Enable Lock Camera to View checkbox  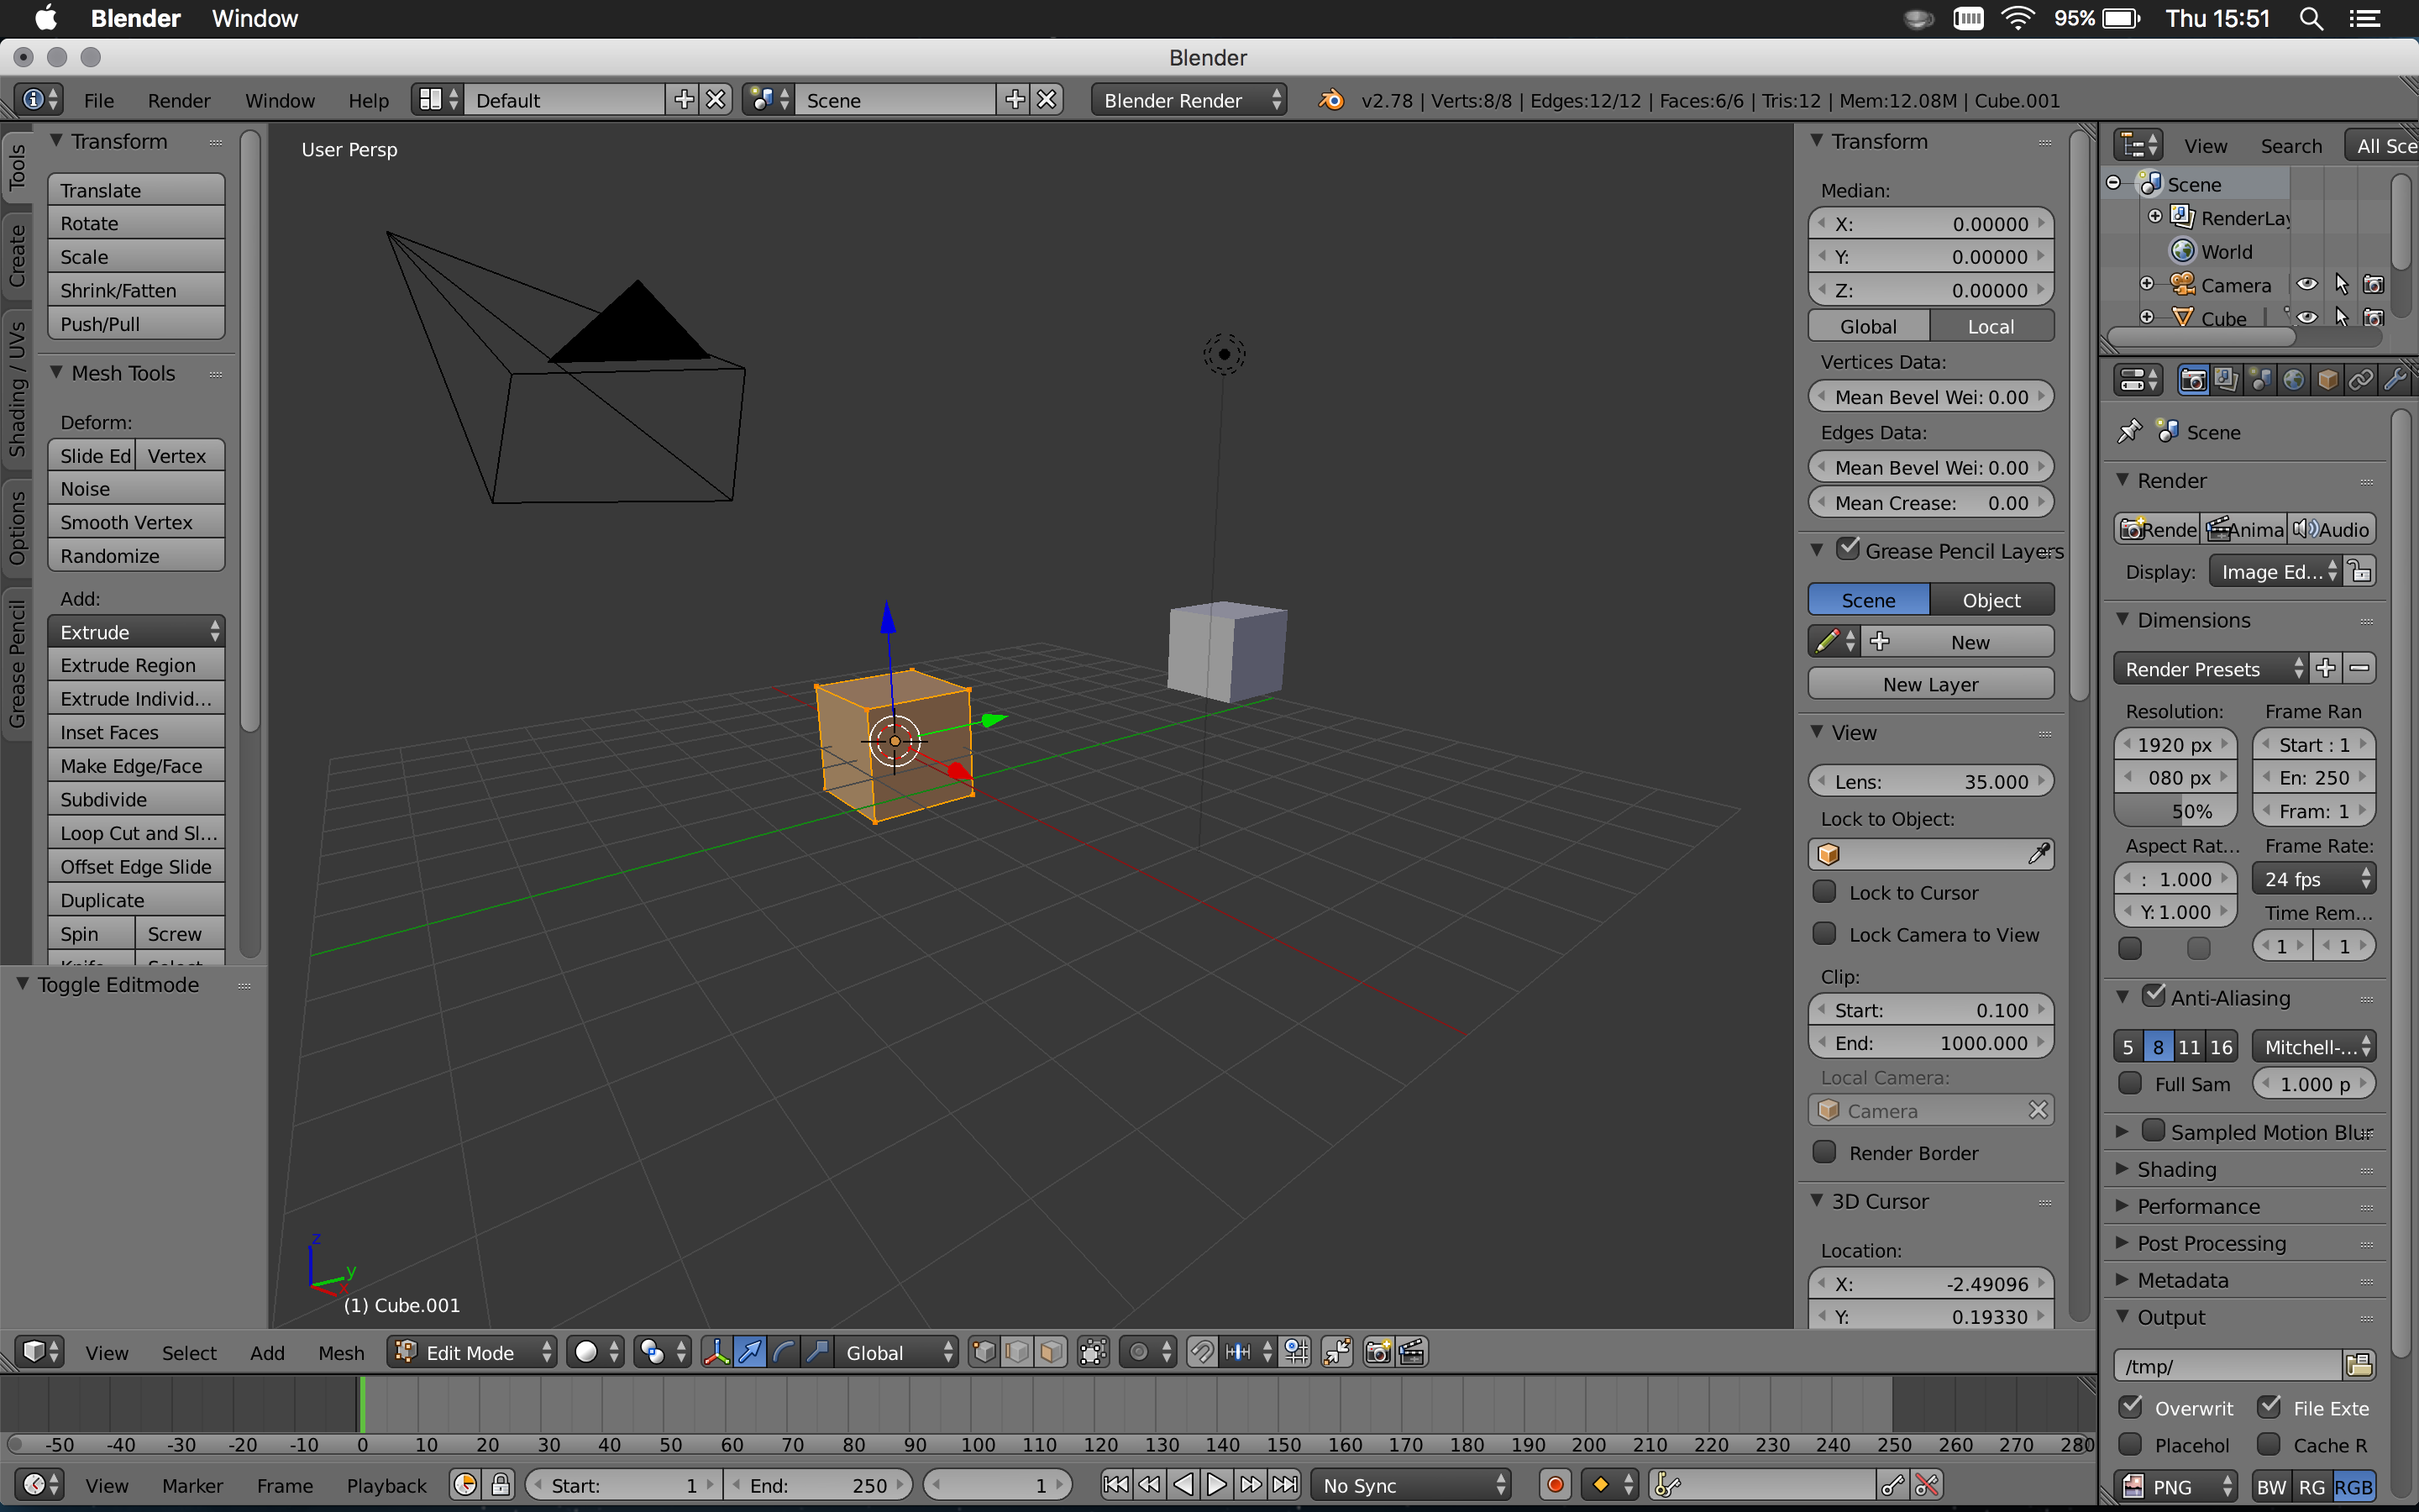[x=1825, y=934]
